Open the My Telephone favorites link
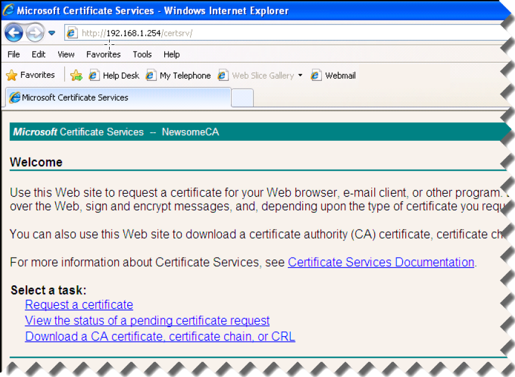 178,76
